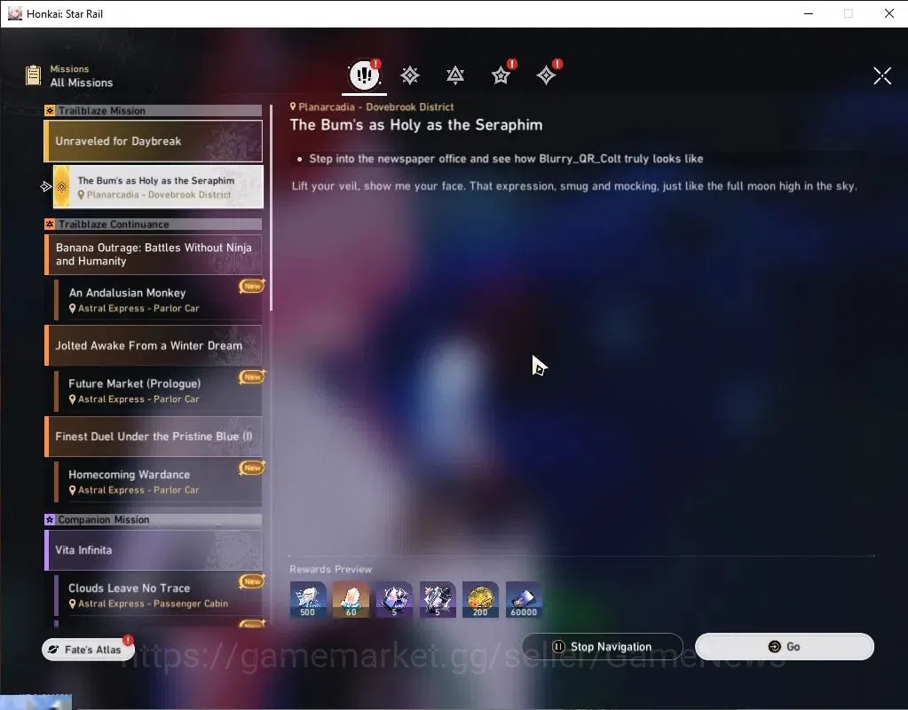Screen dimensions: 908x710
Task: Select Future Market (Prologue) mission
Action: pyautogui.click(x=158, y=390)
